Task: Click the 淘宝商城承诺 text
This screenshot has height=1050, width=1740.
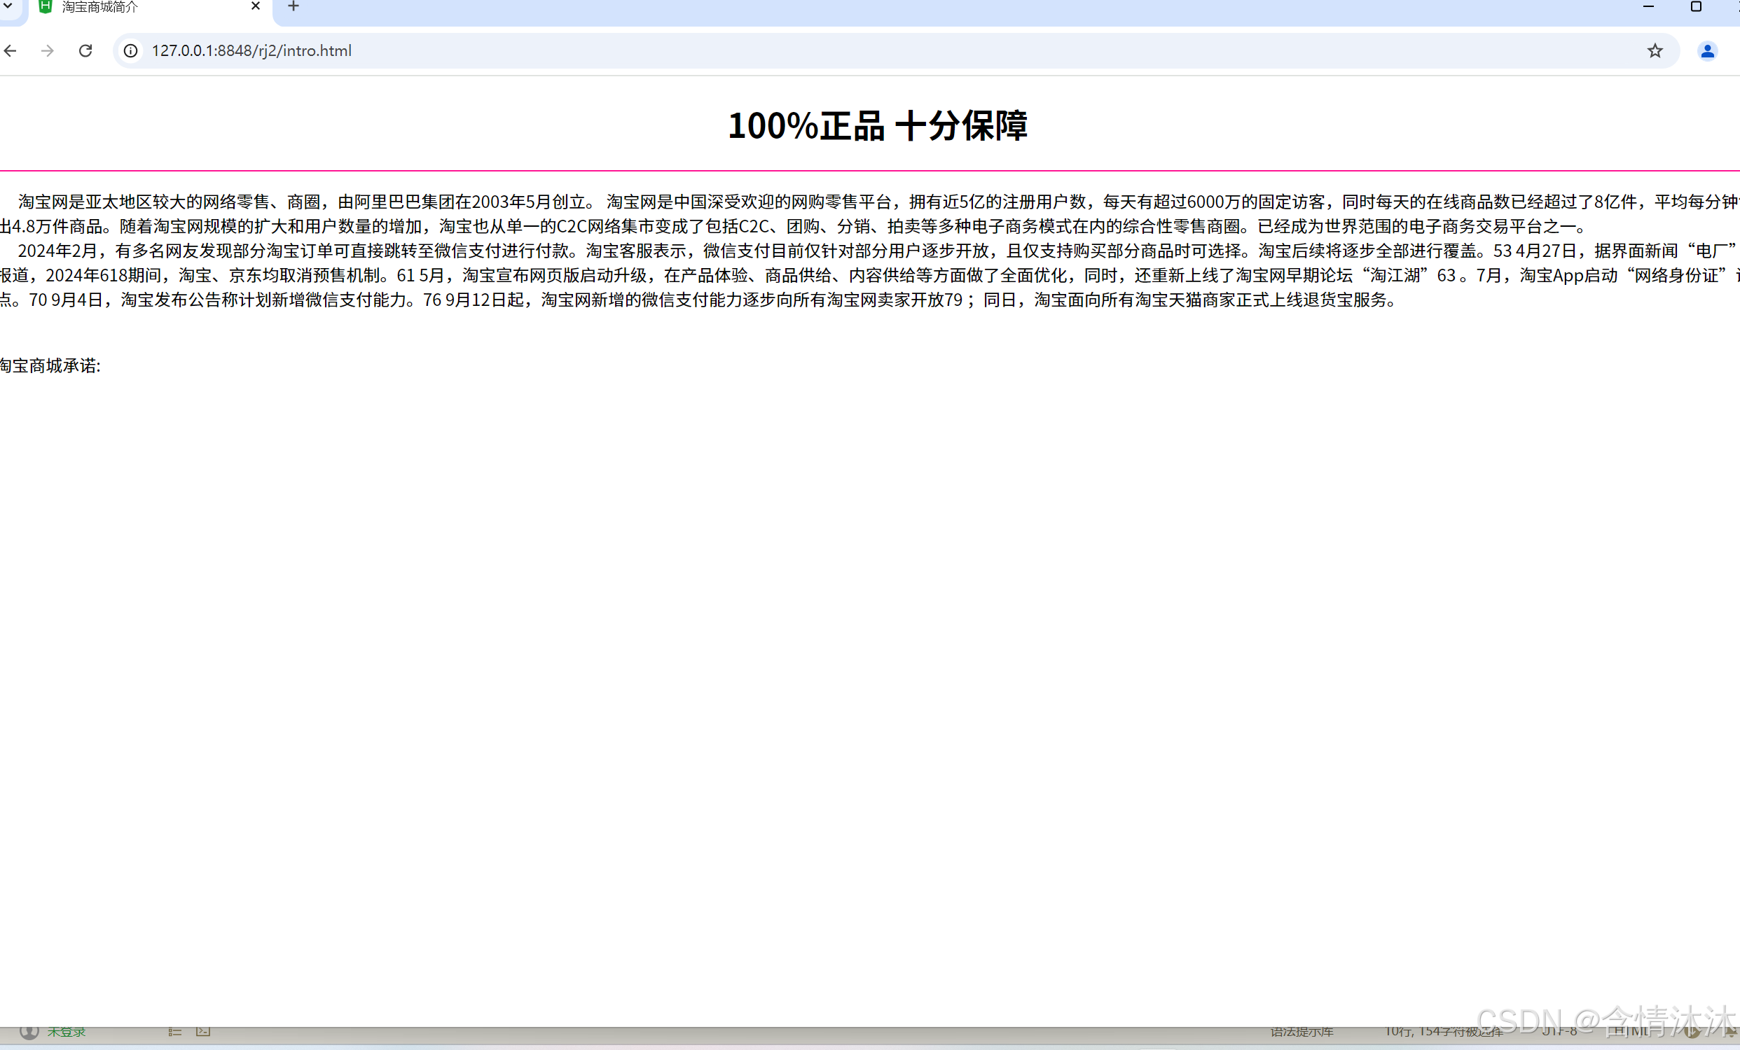Action: 50,365
